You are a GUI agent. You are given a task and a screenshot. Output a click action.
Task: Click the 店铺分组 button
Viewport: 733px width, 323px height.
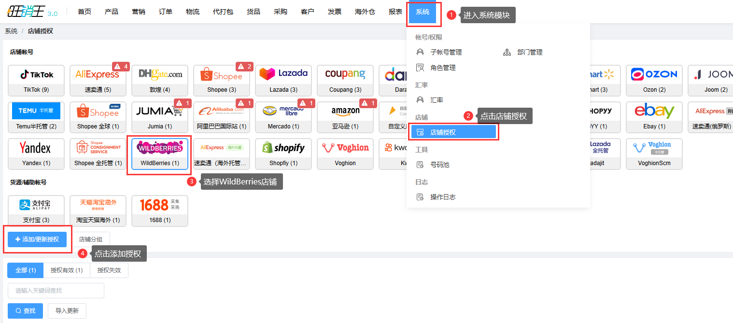(x=91, y=239)
